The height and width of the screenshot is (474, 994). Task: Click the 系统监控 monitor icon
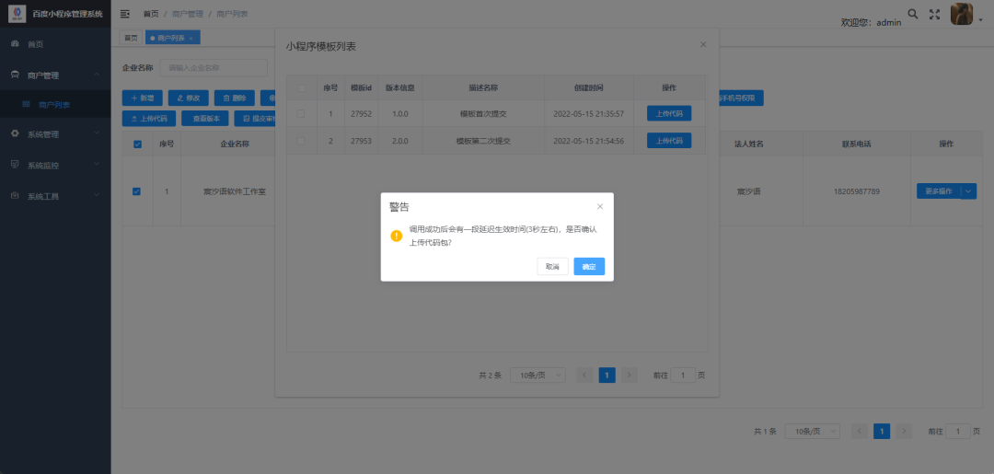pos(16,165)
